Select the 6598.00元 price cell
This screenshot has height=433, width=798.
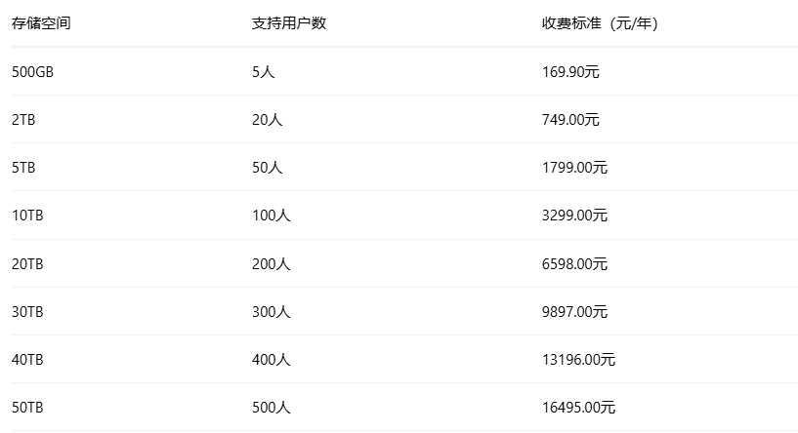574,263
